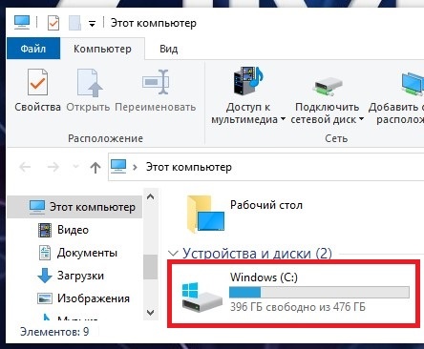Click Элементов: 9 in the status bar

click(x=54, y=332)
